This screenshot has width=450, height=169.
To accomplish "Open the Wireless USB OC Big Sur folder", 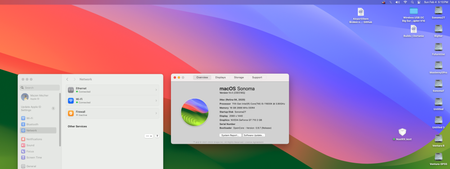I will 414,11.
